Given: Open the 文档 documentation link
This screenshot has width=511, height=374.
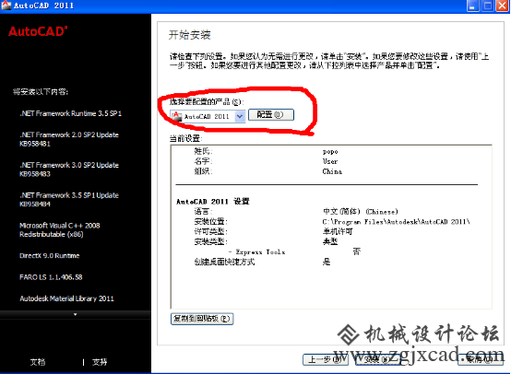Looking at the screenshot, I should coord(38,362).
